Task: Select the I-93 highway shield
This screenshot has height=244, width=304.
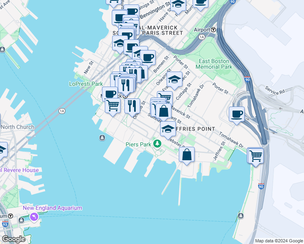Action: point(5,224)
